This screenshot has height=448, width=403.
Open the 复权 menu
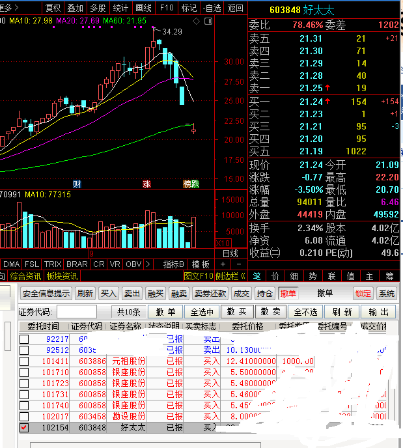coord(53,8)
